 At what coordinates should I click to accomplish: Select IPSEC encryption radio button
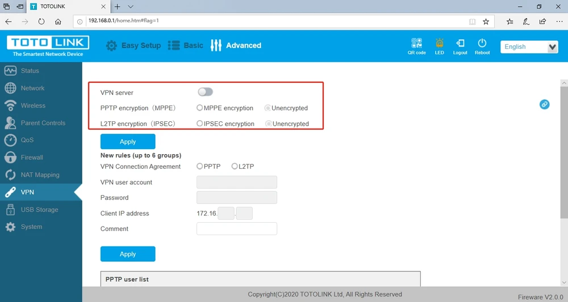coord(199,124)
